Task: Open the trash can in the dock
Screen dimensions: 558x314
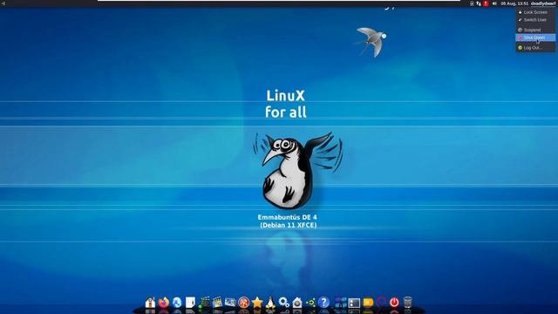Action: tap(408, 303)
